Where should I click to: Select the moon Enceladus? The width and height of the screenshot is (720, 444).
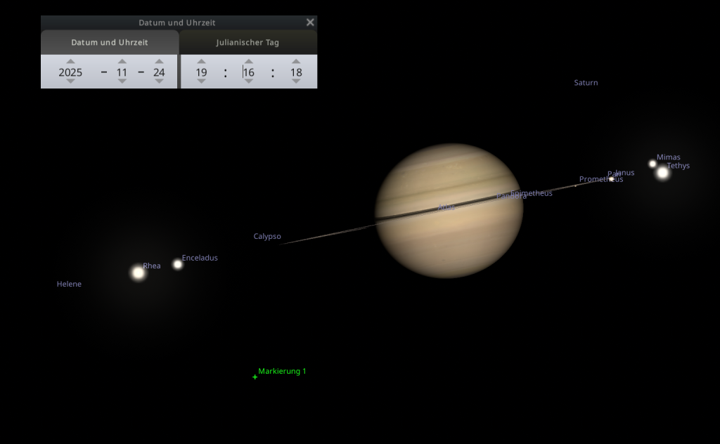178,264
